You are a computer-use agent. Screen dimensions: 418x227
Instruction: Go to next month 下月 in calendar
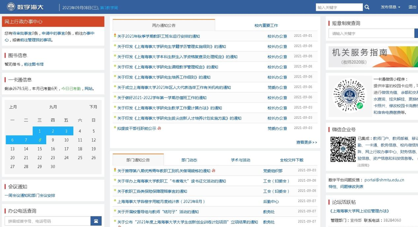click(93, 107)
